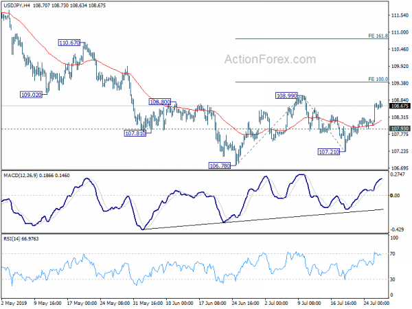Click the RSI scale value 30
412x309 pixels.
[x=393, y=279]
